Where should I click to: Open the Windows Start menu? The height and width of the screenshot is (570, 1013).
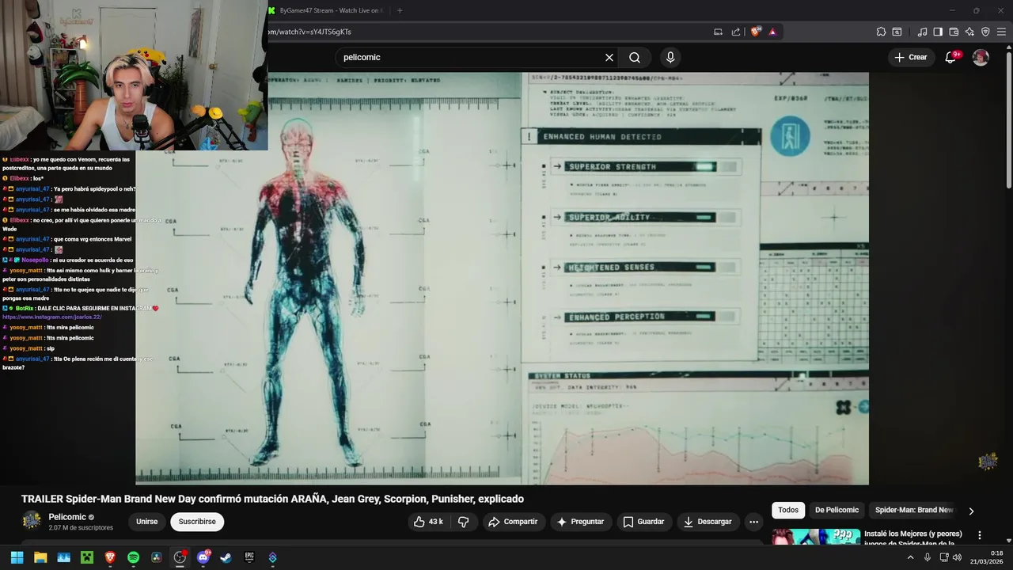coord(17,557)
